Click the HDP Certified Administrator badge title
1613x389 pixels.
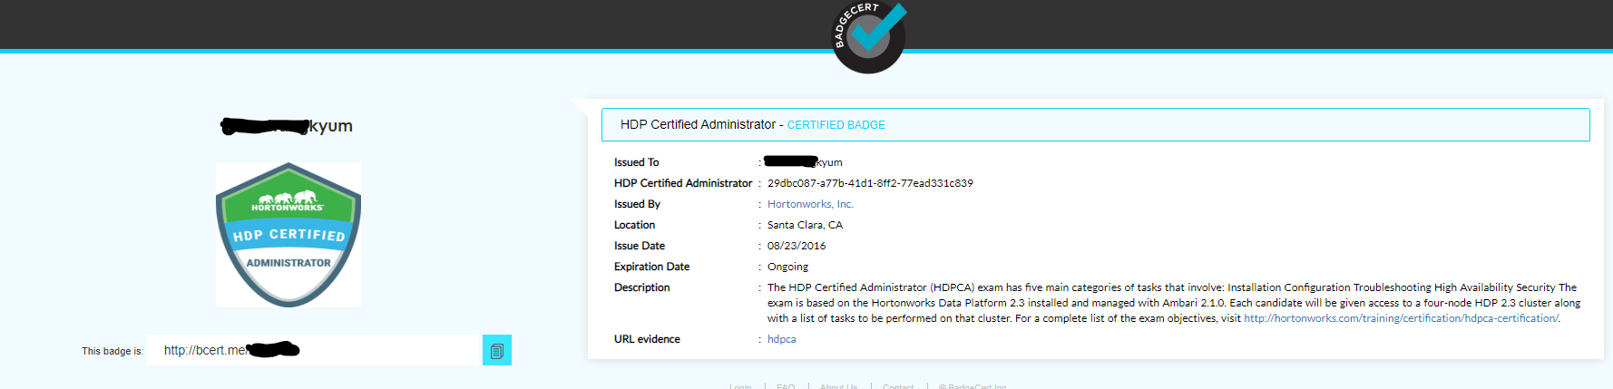click(698, 124)
